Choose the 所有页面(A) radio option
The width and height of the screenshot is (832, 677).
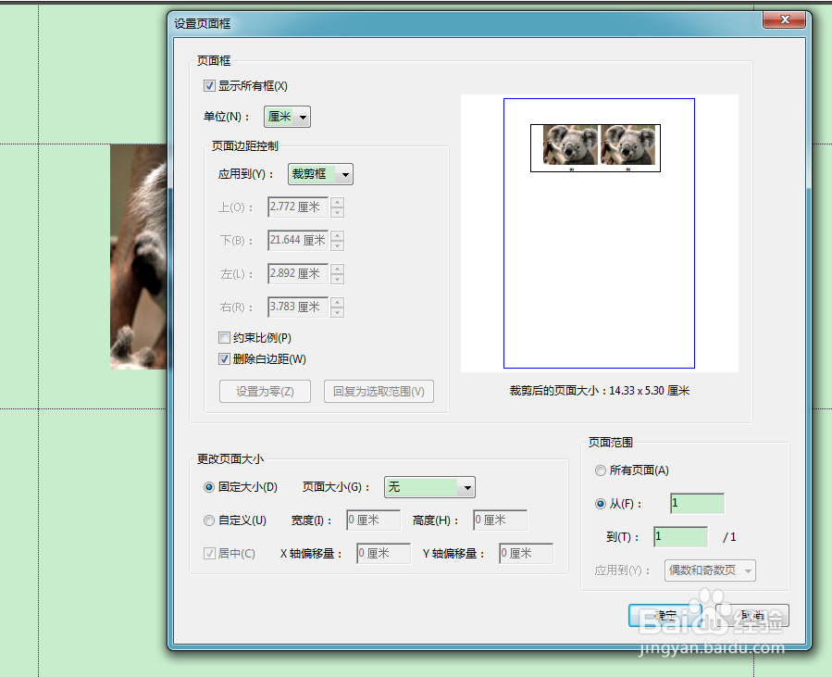click(600, 470)
